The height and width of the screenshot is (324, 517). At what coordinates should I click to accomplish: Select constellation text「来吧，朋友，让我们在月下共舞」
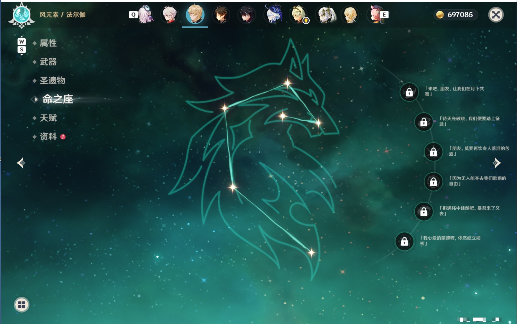coord(454,91)
